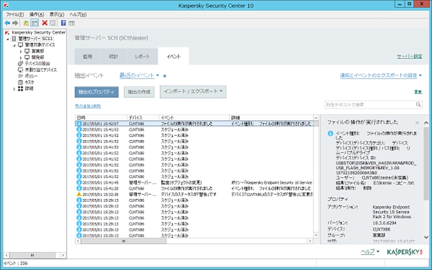Screen dimensions: 432x270
Task: Click the yellow warning icon event row
Action: (x=79, y=194)
